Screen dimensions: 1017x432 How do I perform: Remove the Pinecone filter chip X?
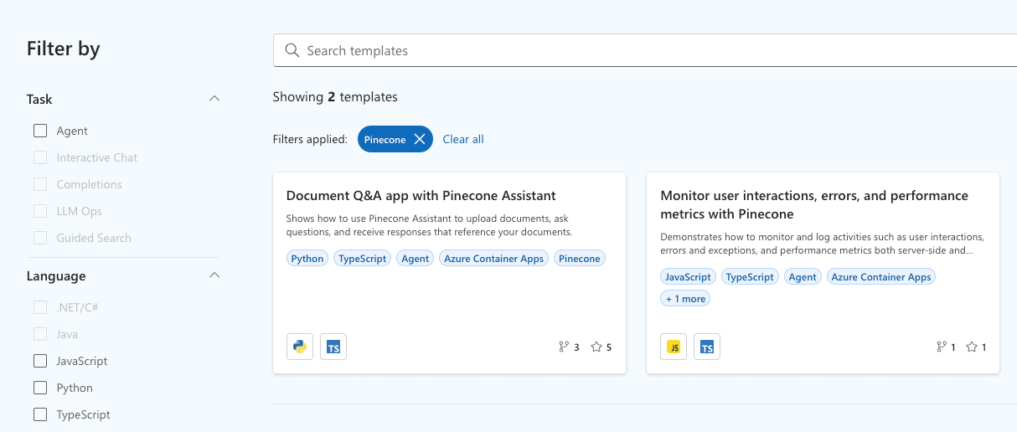(x=420, y=139)
